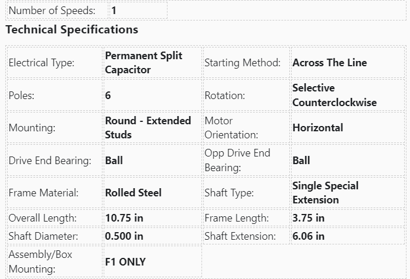Select the Round - Extended Studs value
This screenshot has width=410, height=279.
(148, 128)
